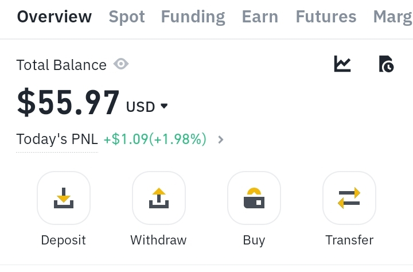The width and height of the screenshot is (413, 272).
Task: Tap the $55.97 total balance amount
Action: pos(68,103)
